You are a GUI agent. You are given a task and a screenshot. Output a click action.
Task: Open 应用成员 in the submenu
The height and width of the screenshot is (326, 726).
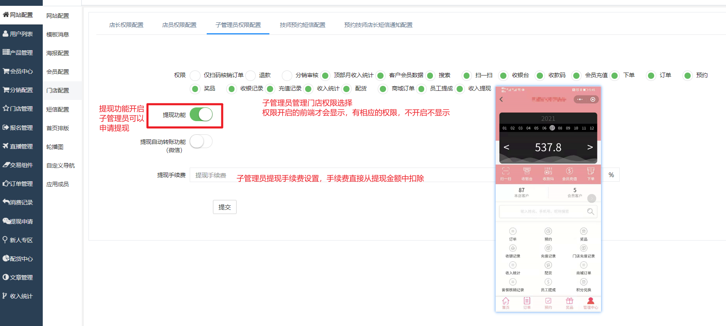(x=58, y=184)
